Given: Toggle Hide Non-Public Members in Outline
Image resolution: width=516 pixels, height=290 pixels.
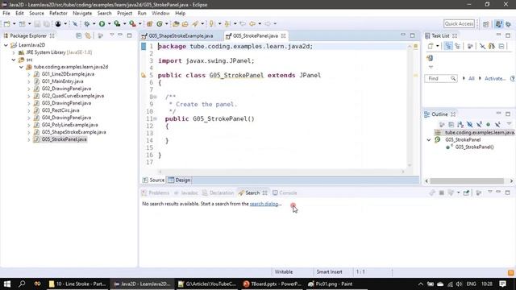Looking at the screenshot, I should pos(489,124).
